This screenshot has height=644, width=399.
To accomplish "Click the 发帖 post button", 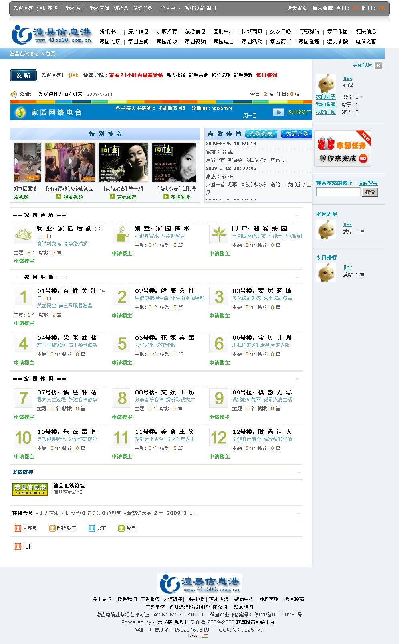I will [23, 75].
